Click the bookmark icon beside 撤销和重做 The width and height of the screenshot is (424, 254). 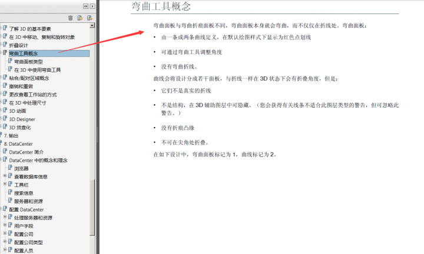point(5,86)
